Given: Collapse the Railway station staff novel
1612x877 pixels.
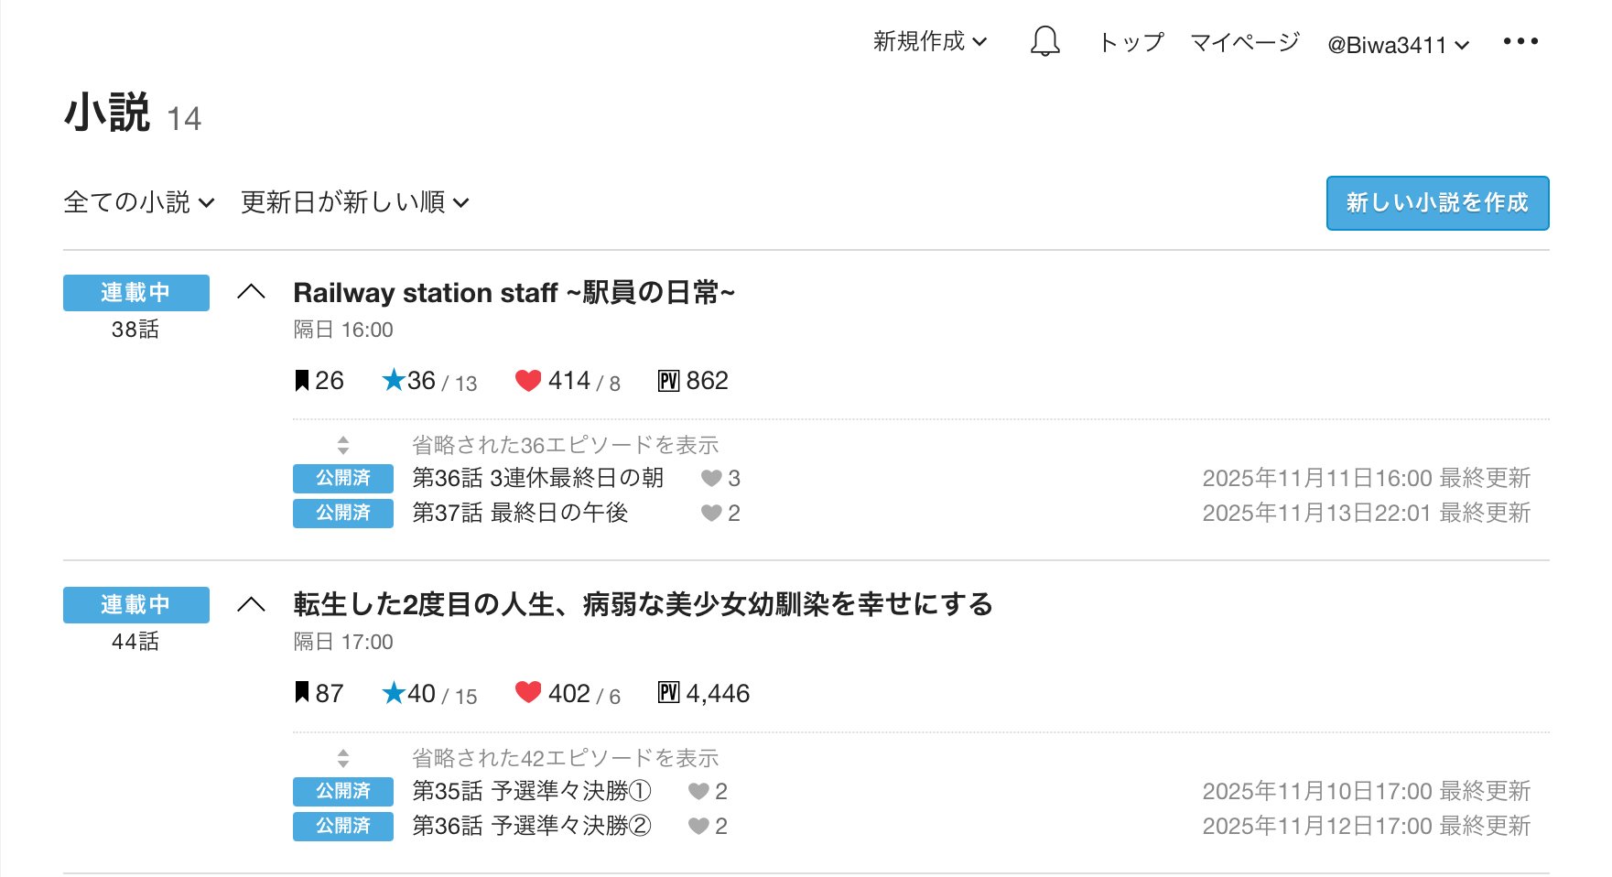Looking at the screenshot, I should point(251,292).
